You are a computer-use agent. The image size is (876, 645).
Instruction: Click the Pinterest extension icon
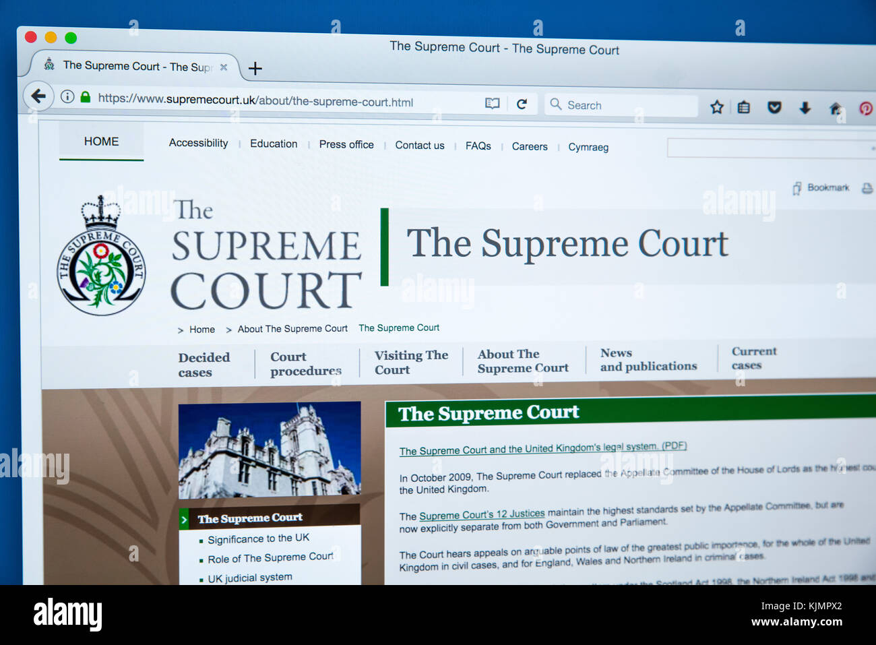(x=866, y=109)
